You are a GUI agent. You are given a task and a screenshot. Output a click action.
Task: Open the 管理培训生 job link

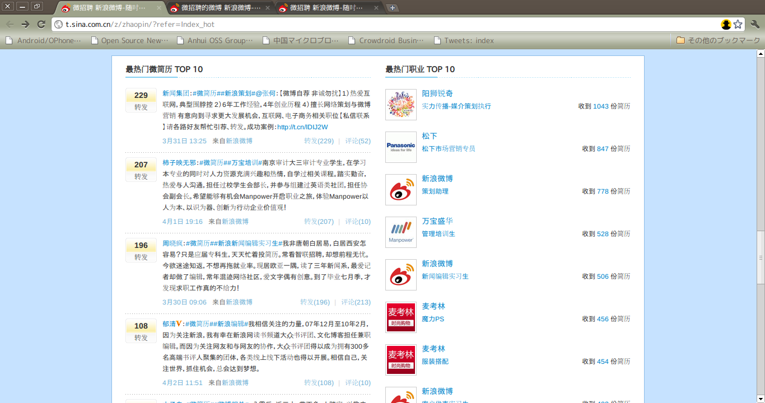[439, 234]
